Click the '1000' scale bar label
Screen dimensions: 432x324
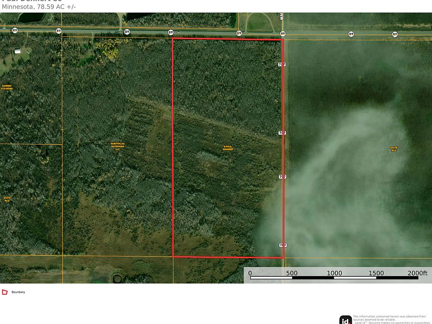pos(334,273)
